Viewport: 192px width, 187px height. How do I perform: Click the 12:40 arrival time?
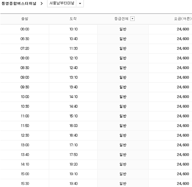pos(74,68)
